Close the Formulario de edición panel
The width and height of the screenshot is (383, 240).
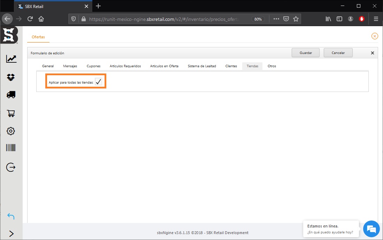[x=373, y=53]
